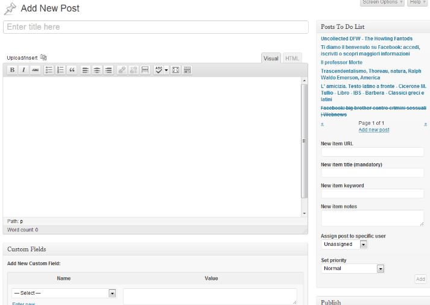430x305 pixels.
Task: Align text right
Action: tap(109, 70)
